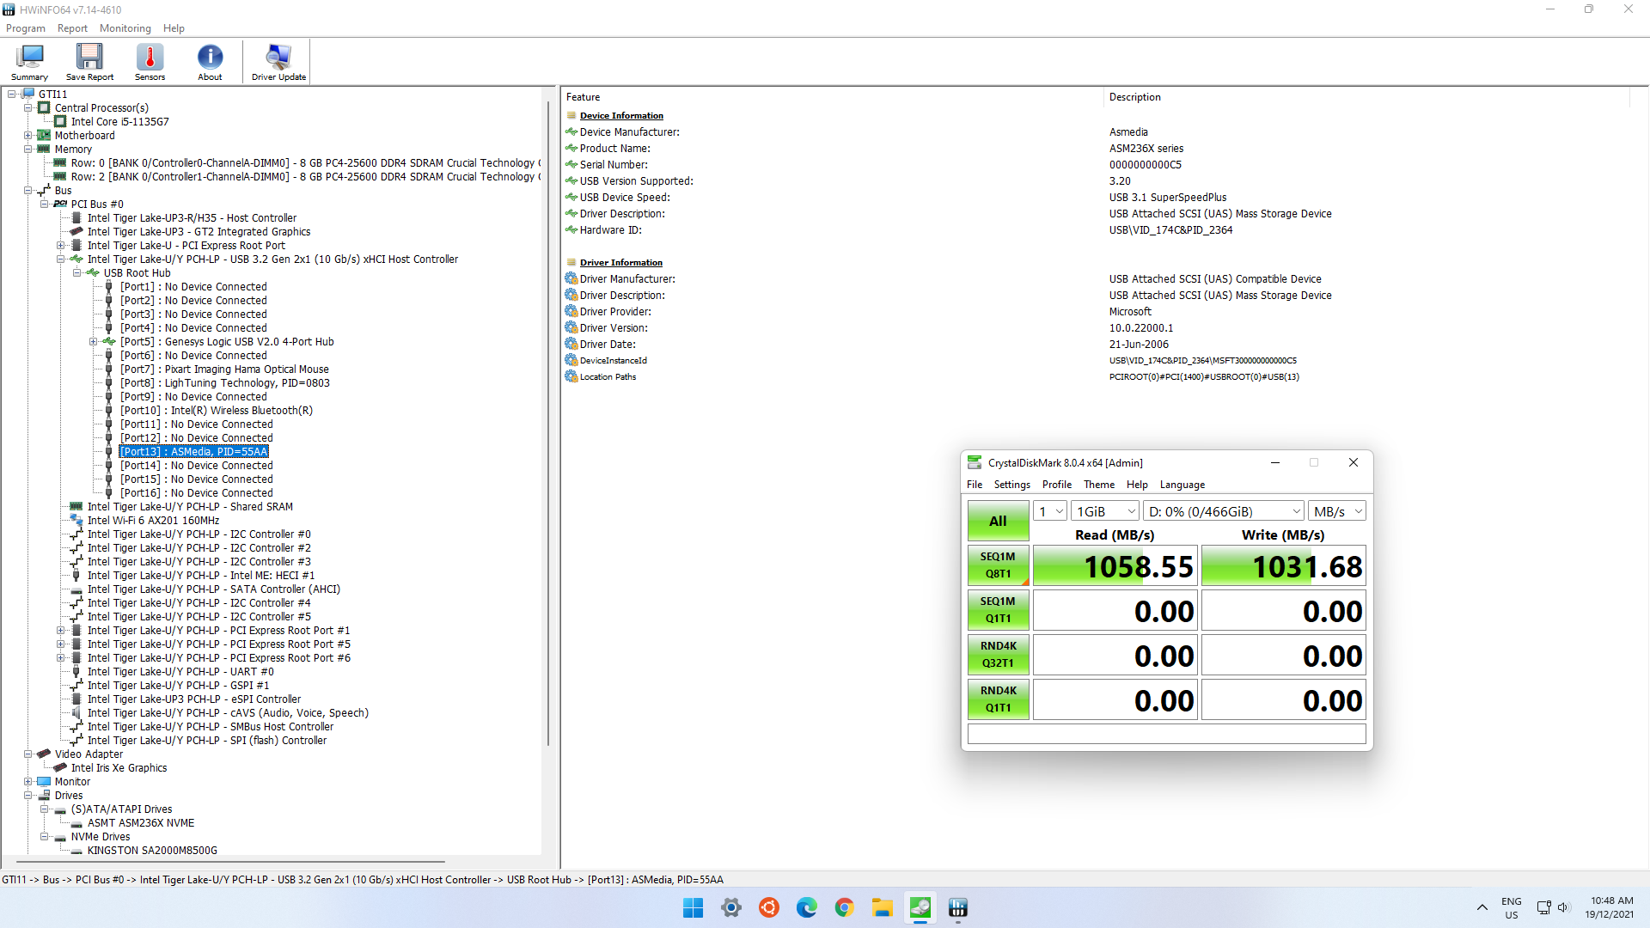Collapse the Memory tree node
This screenshot has width=1650, height=928.
(28, 150)
